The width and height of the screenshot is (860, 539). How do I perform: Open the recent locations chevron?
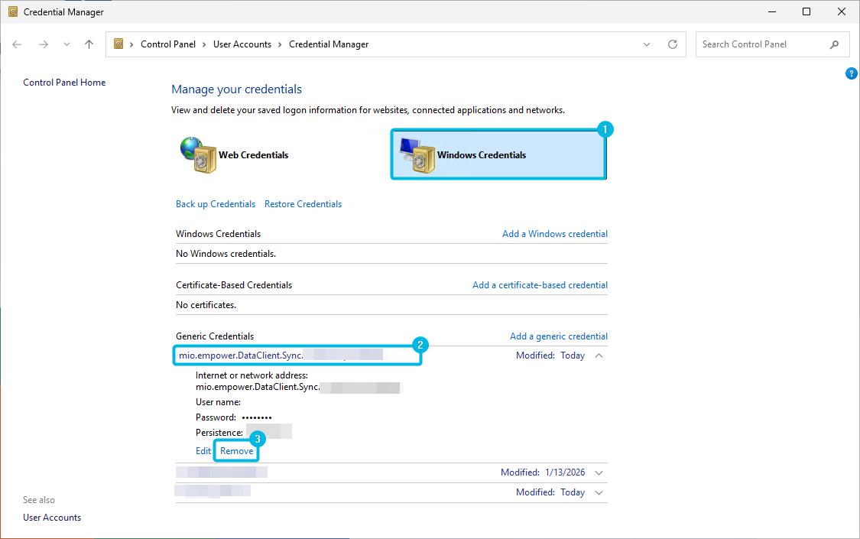[67, 44]
